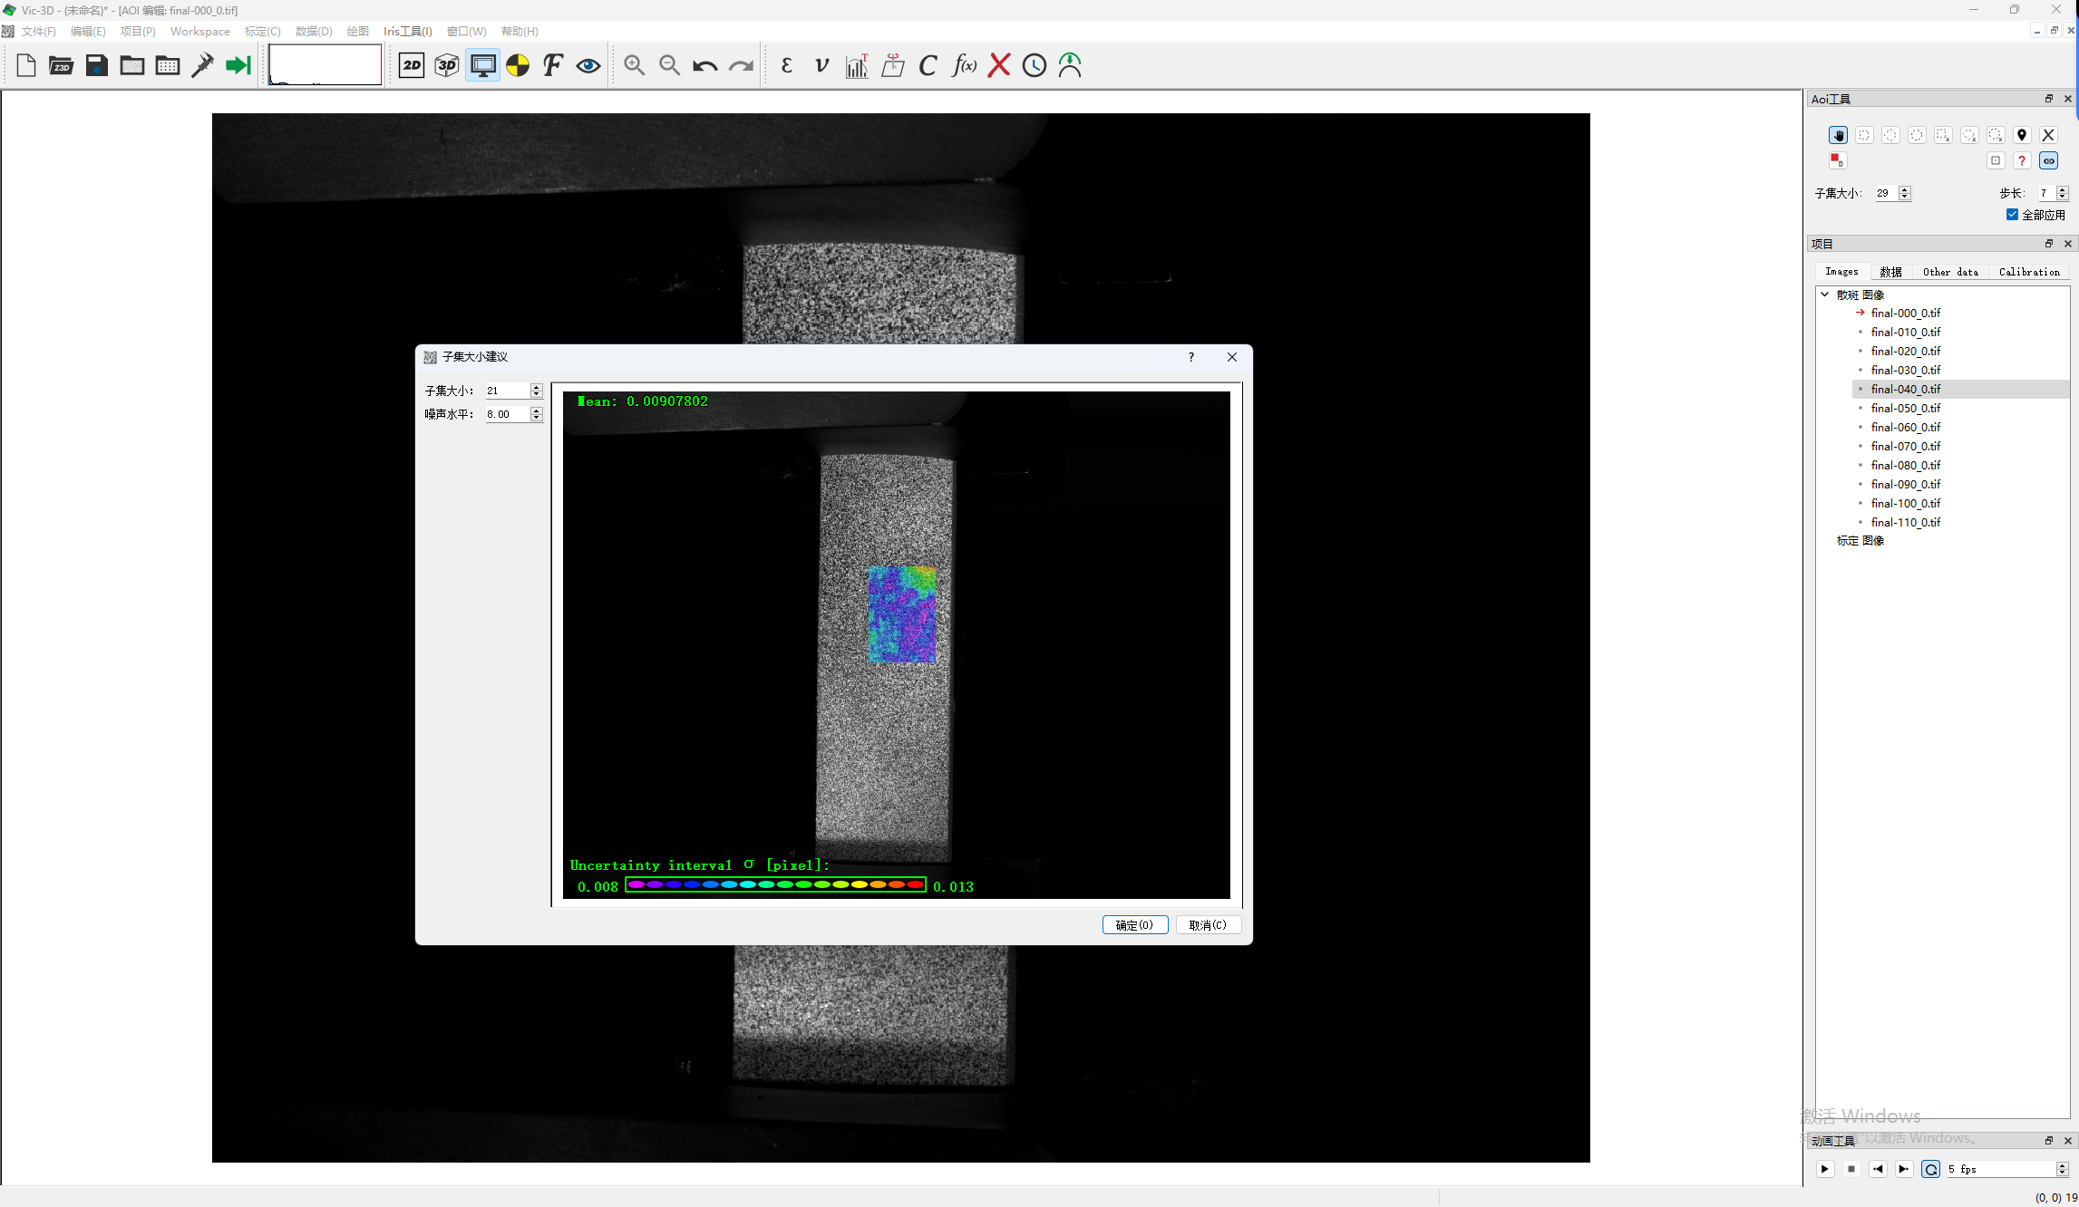This screenshot has width=2079, height=1207.
Task: Select final-060_0.tif in image list
Action: point(1905,427)
